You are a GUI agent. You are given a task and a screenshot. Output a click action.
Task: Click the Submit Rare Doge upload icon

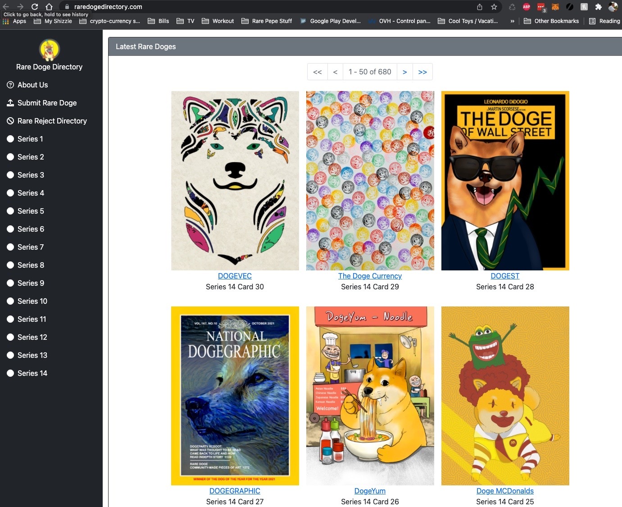10,103
